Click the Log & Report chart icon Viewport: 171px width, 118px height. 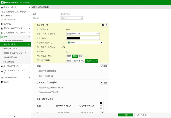click(x=2, y=78)
